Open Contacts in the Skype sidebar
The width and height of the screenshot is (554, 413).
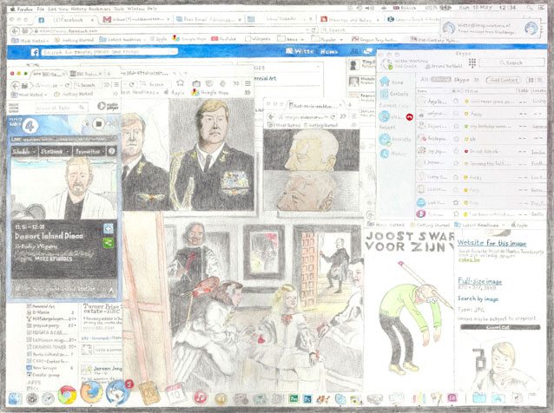click(x=394, y=94)
